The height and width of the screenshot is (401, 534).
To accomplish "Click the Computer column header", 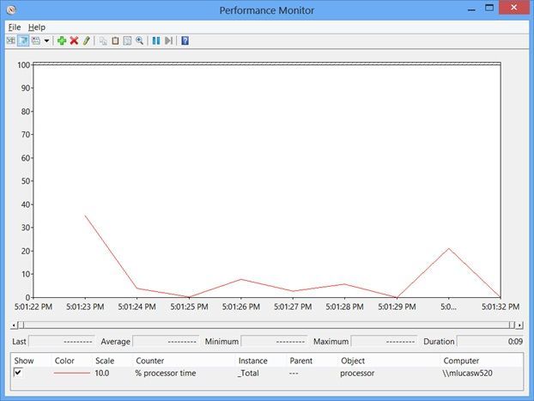I will coord(461,361).
